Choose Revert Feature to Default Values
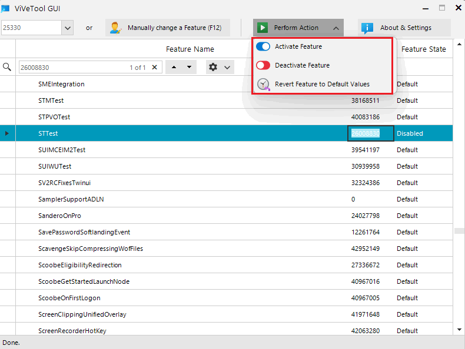 click(x=322, y=84)
